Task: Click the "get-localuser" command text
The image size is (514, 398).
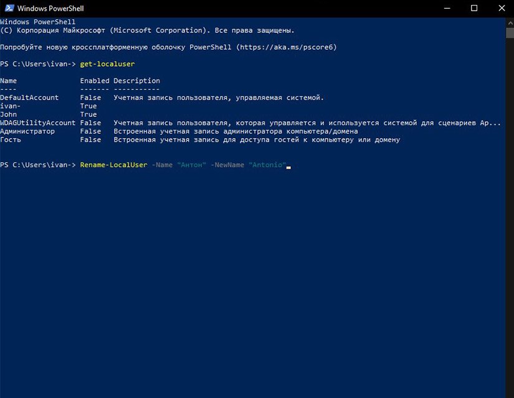Action: tap(107, 64)
